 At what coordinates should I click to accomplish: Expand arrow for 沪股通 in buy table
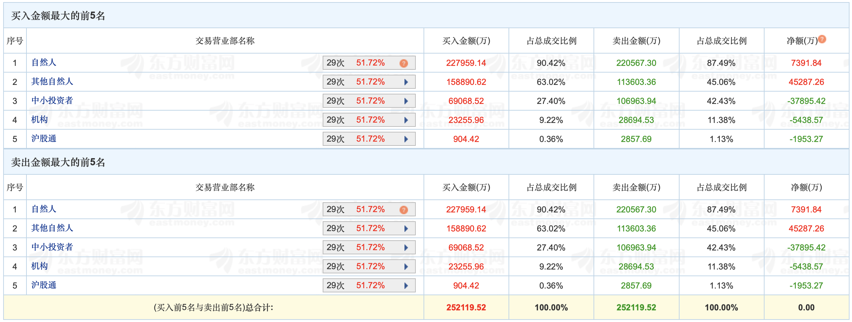406,139
